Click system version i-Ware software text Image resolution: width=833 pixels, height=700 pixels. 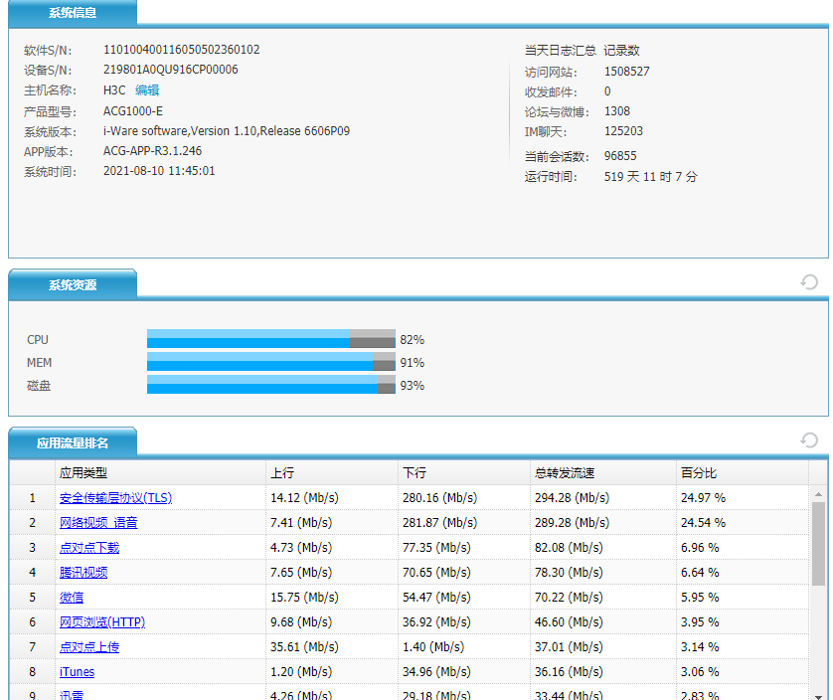(x=227, y=131)
